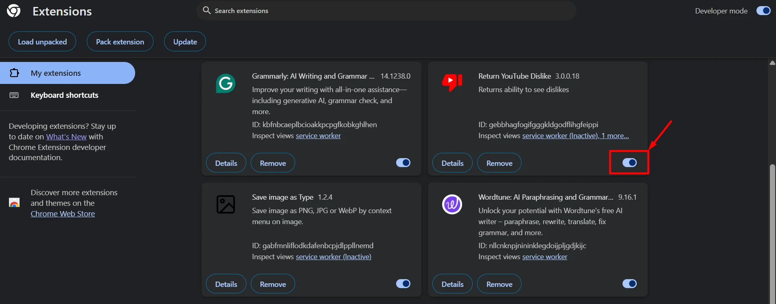This screenshot has width=776, height=304.
Task: Remove the Wordtune extension
Action: point(499,284)
